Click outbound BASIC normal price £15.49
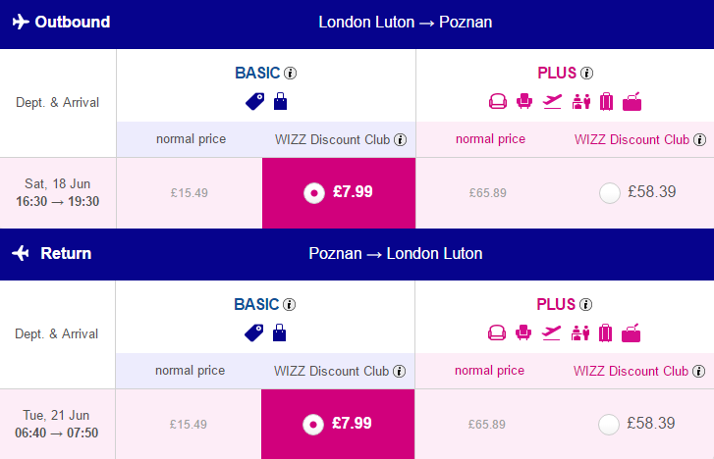Screen dimensions: 714x459 point(190,193)
